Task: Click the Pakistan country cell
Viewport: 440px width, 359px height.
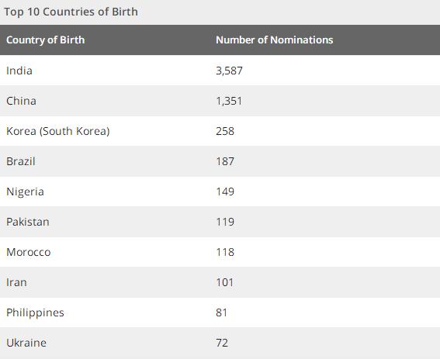Action: coord(28,222)
